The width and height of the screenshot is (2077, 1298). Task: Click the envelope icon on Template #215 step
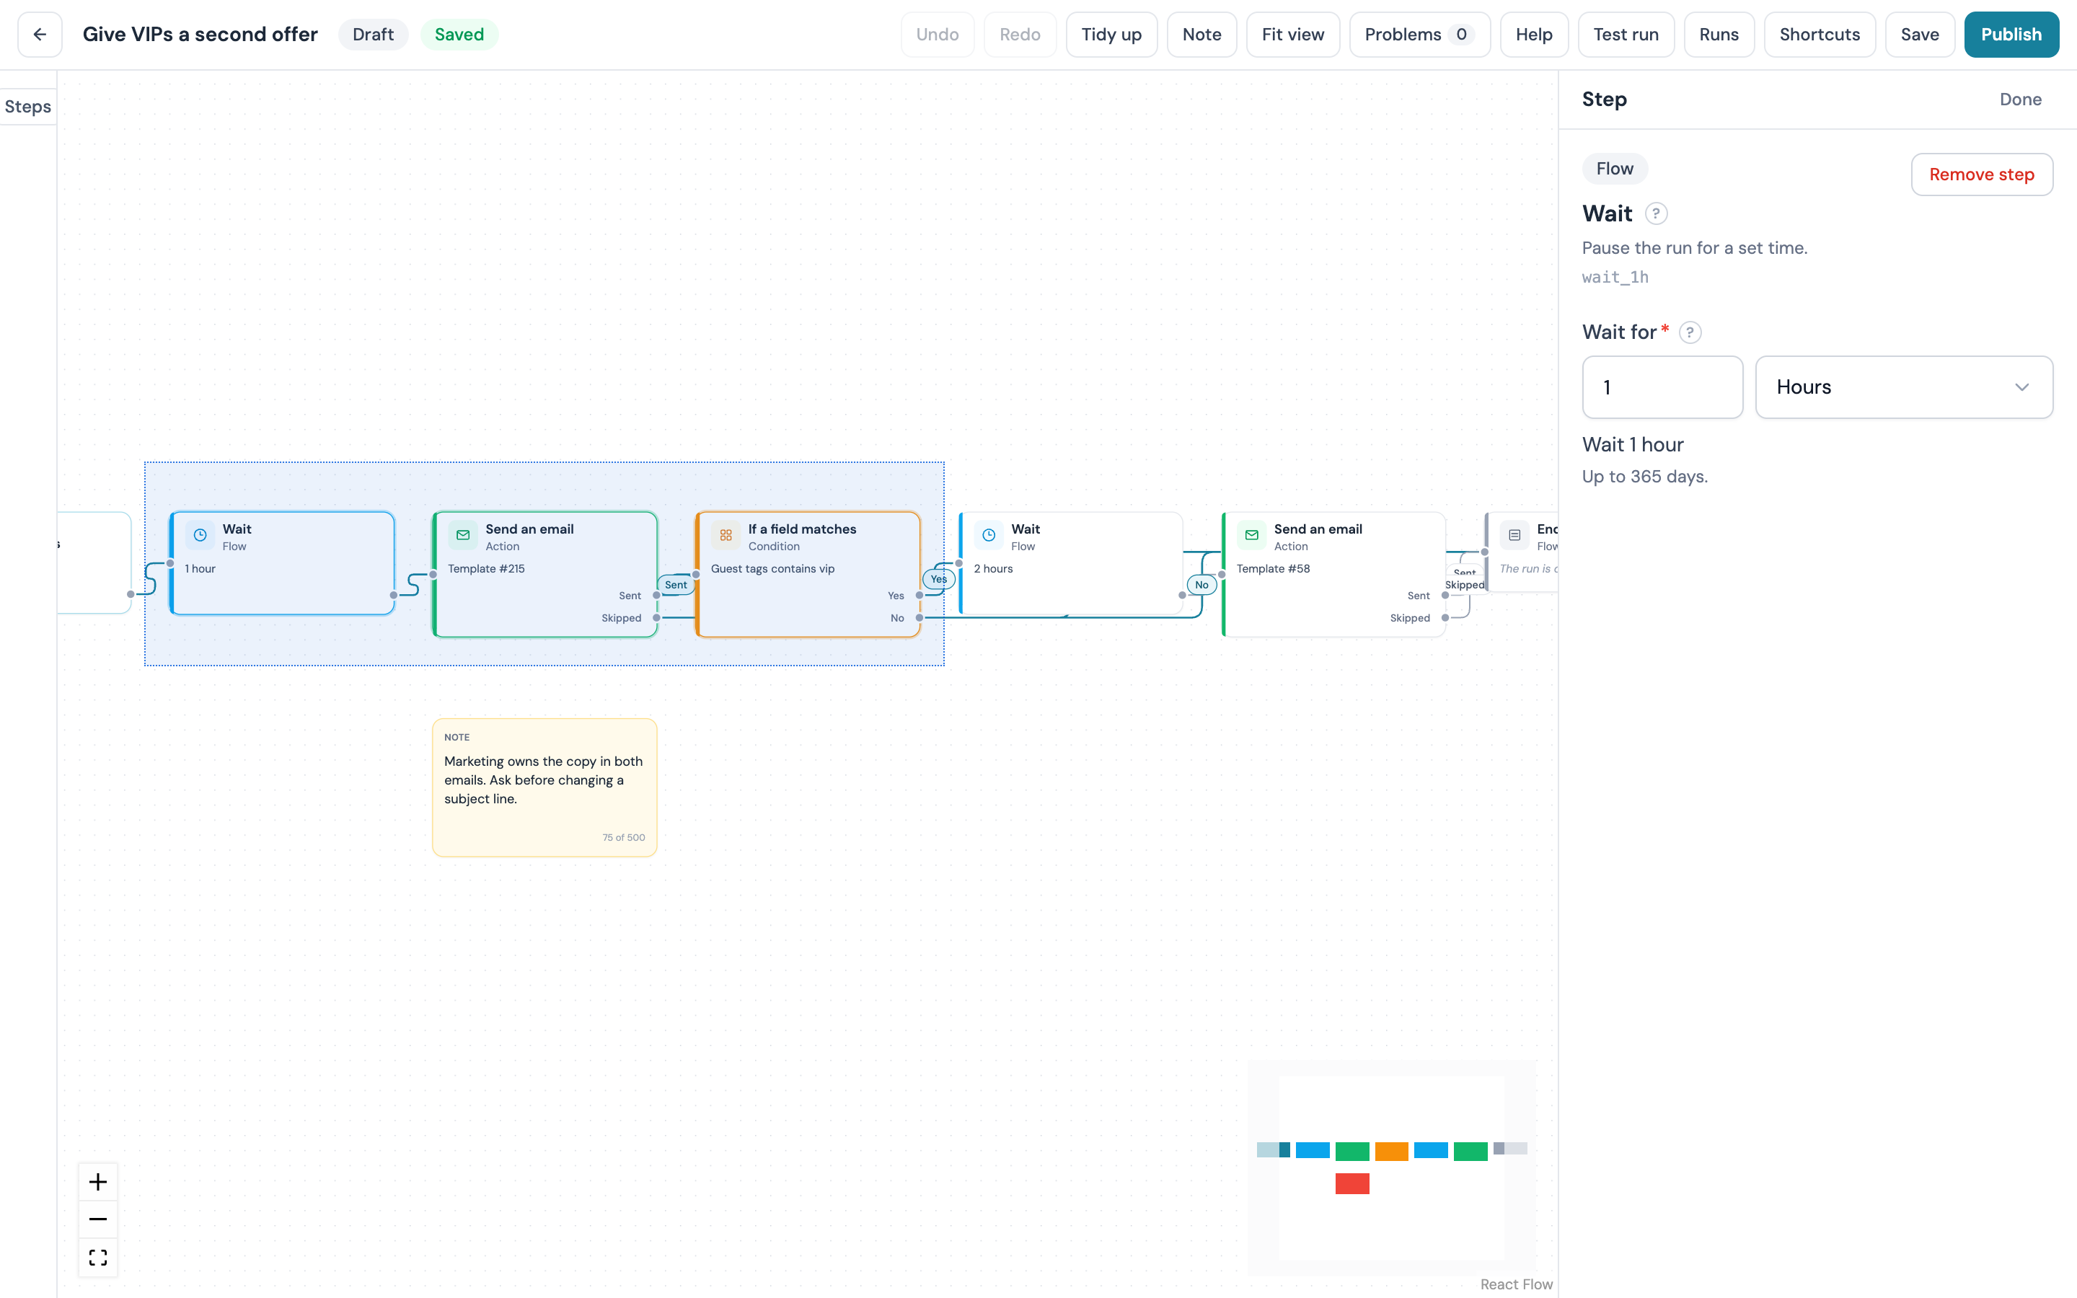pos(464,535)
